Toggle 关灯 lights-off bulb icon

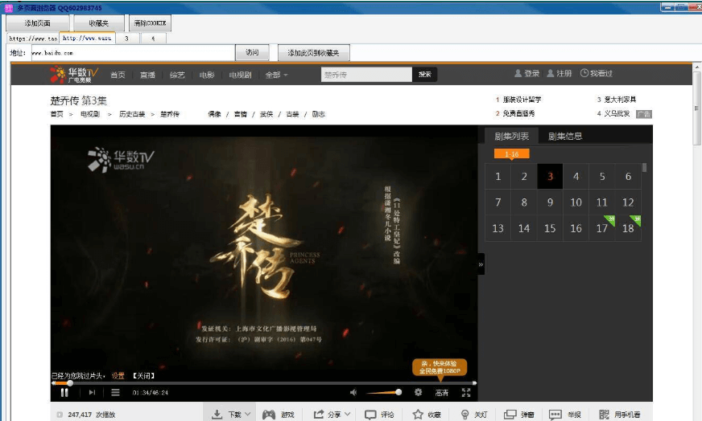[465, 415]
